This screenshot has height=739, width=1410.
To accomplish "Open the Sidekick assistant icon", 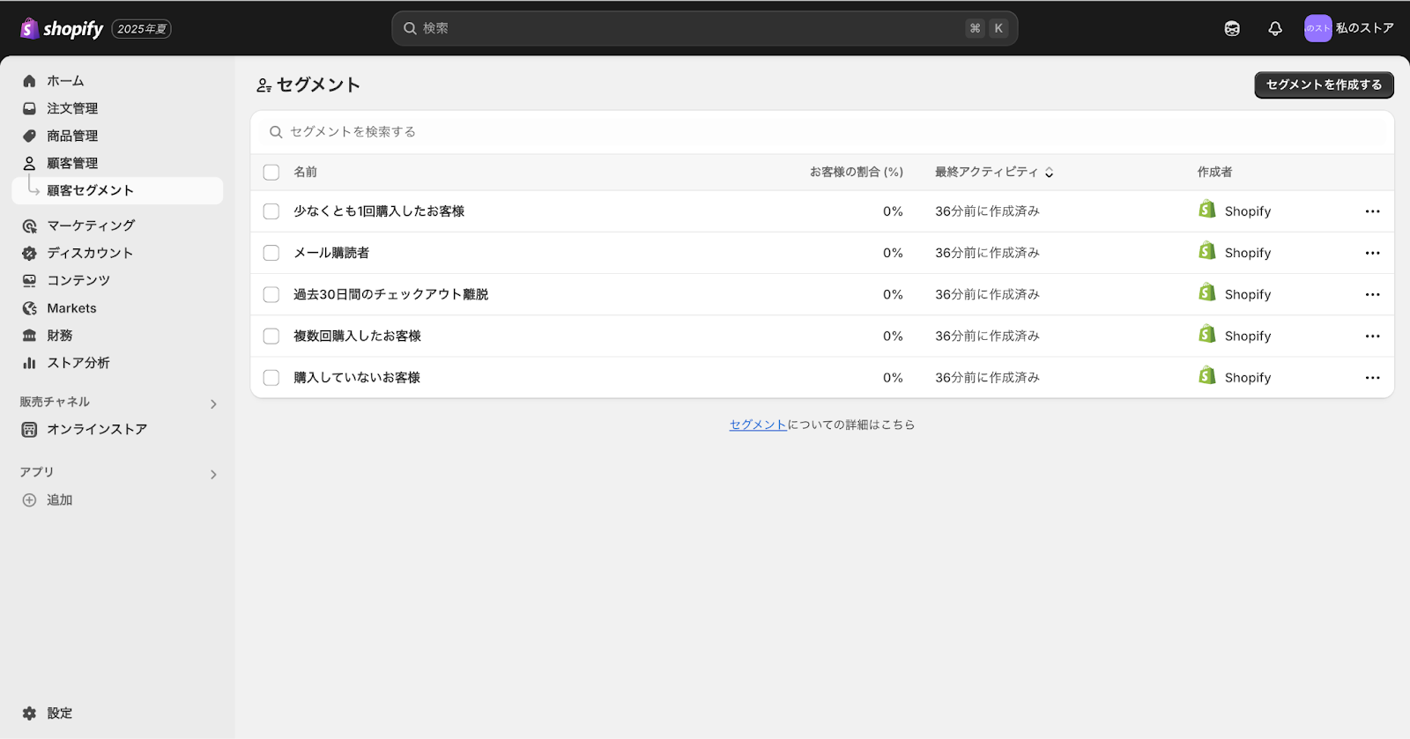I will [1232, 28].
